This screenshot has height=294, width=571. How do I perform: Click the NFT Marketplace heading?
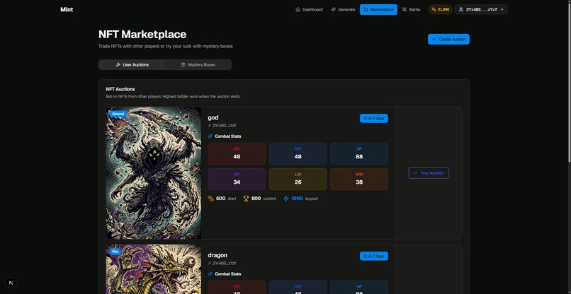[142, 34]
